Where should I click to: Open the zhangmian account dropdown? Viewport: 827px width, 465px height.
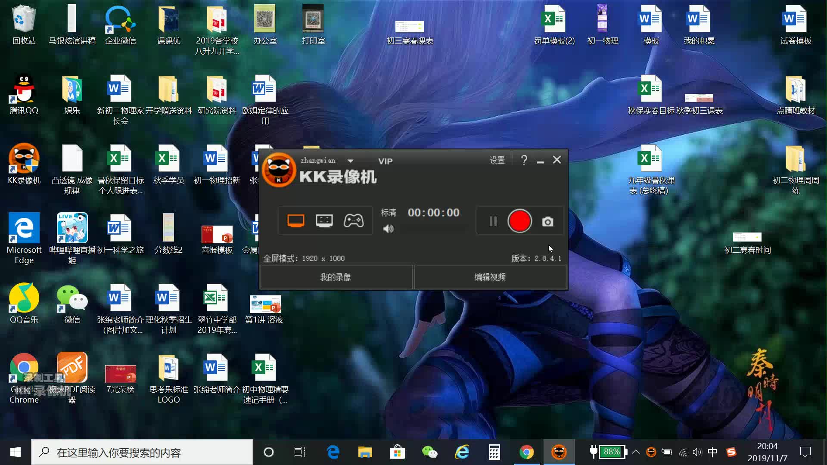351,160
